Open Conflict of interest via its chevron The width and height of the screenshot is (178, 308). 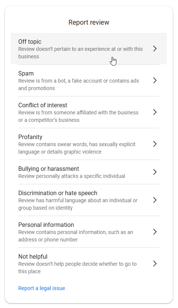(x=155, y=112)
